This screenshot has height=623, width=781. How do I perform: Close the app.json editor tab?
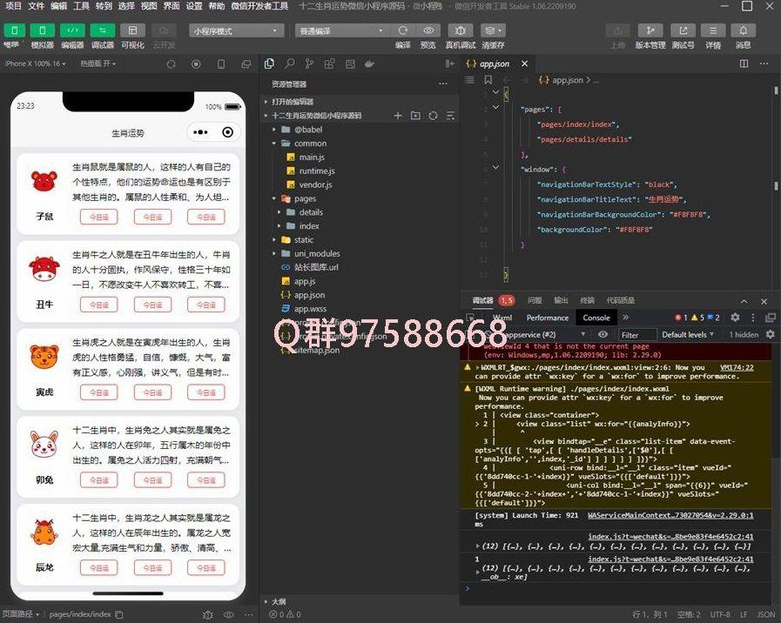524,64
